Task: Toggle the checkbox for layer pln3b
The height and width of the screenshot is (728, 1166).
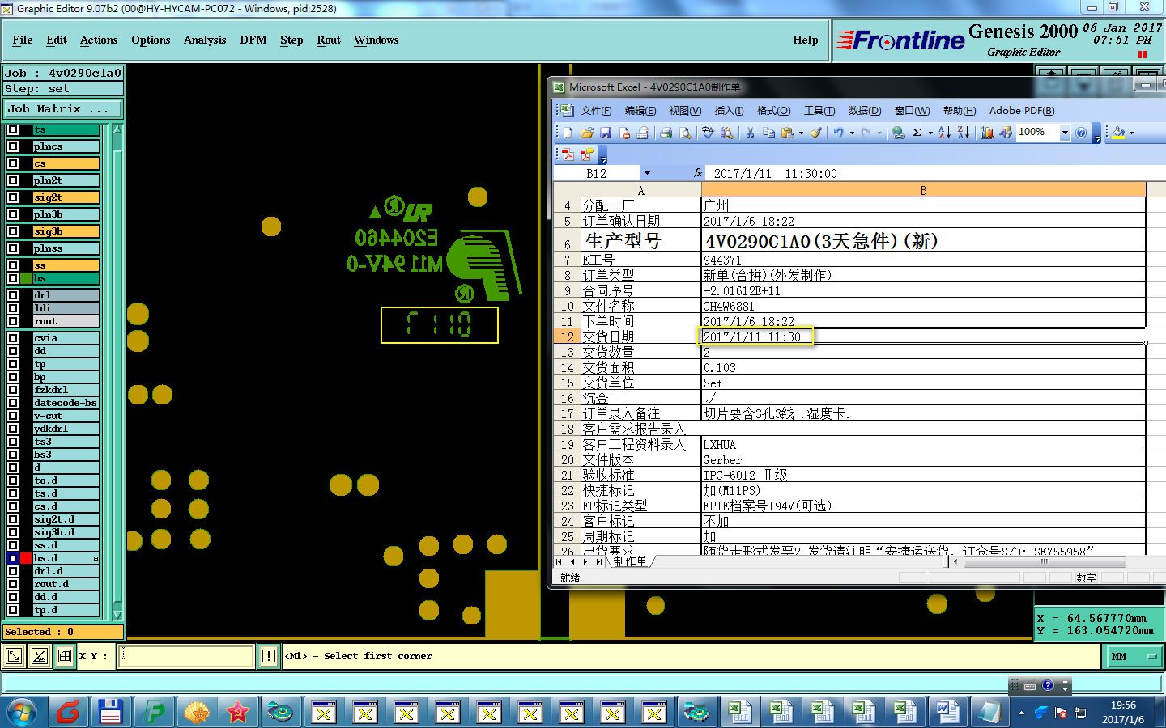Action: [13, 214]
